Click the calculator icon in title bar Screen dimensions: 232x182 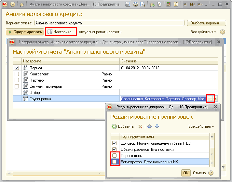coord(168,5)
